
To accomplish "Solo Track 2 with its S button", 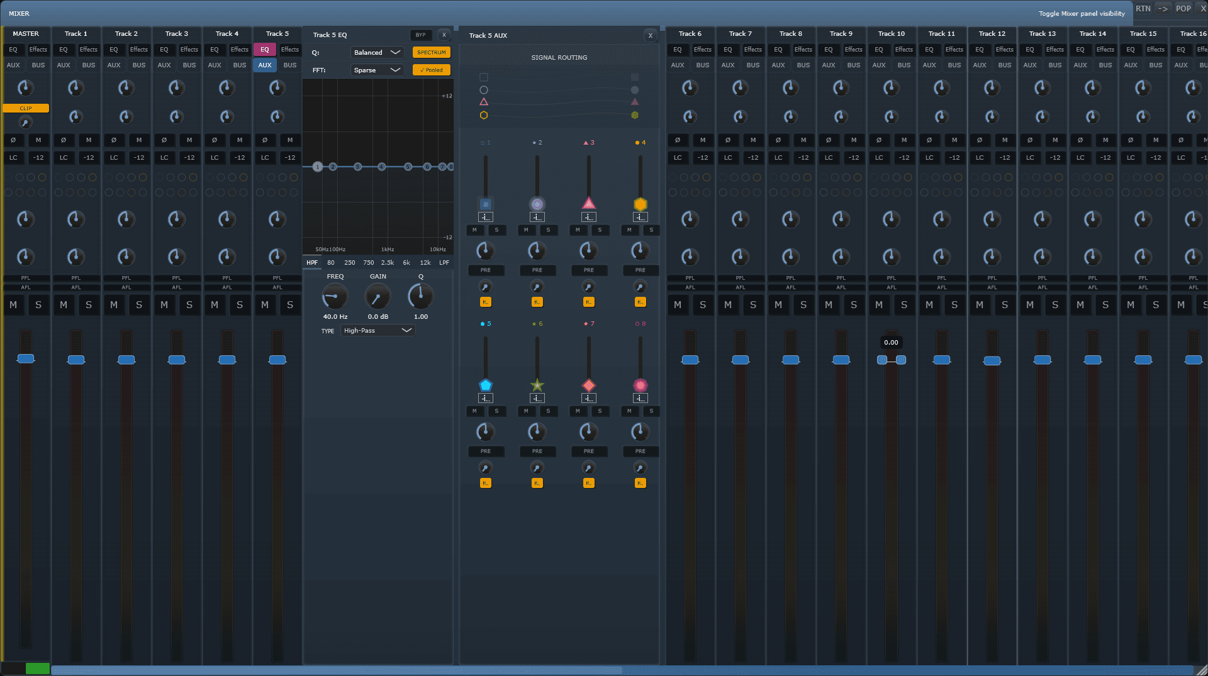I will [x=139, y=305].
